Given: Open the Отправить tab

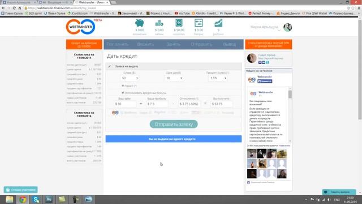Looking at the screenshot, I should [201, 44].
